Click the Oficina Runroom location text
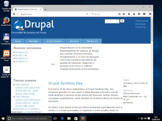 click(x=131, y=93)
